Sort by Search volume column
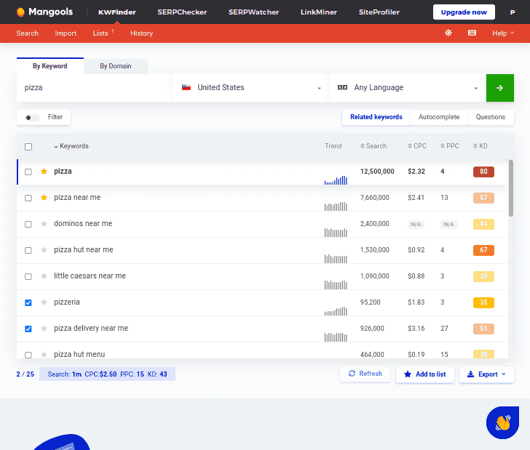The height and width of the screenshot is (450, 530). [373, 146]
